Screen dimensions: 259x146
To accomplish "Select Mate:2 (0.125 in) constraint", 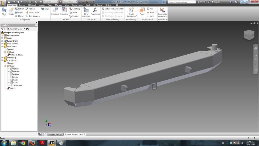I will click(15, 55).
